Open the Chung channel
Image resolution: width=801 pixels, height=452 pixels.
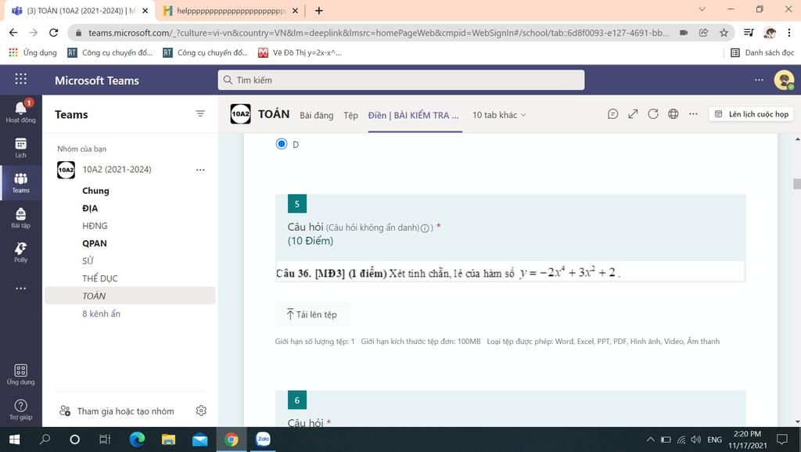click(x=95, y=191)
